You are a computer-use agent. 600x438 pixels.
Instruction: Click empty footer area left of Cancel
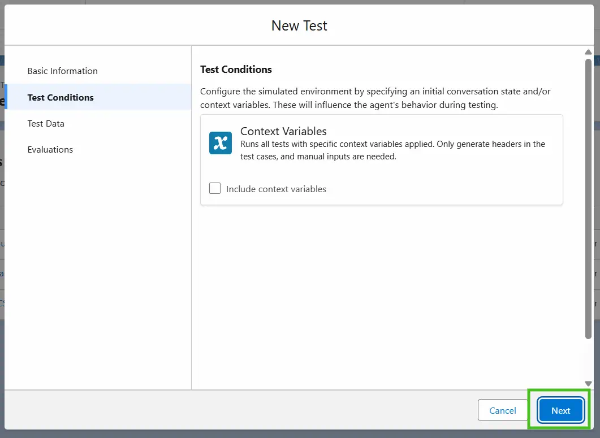coord(226,410)
